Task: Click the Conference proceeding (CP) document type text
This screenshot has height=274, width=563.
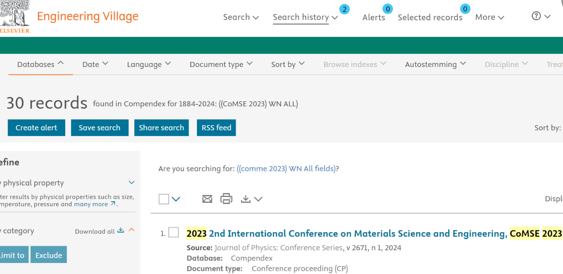Action: point(300,268)
